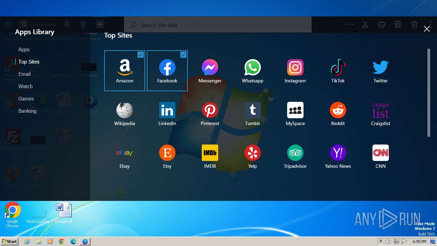This screenshot has height=246, width=437.
Task: Add the Tumblr site
Action: point(253,113)
